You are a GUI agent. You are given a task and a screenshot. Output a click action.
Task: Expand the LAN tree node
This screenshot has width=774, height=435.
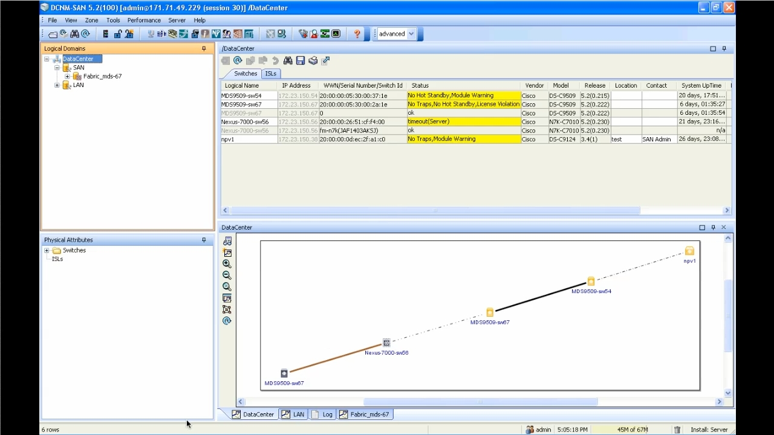pyautogui.click(x=57, y=85)
